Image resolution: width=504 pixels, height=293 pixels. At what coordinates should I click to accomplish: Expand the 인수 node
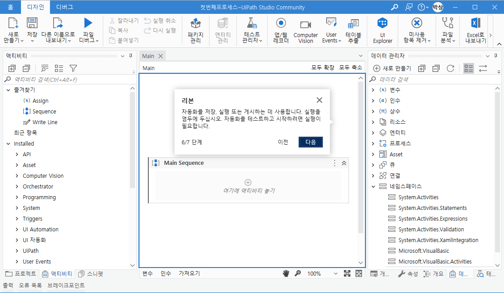tap(373, 100)
